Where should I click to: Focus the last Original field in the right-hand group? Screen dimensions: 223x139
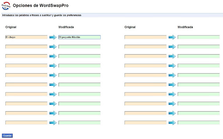pos(146,123)
